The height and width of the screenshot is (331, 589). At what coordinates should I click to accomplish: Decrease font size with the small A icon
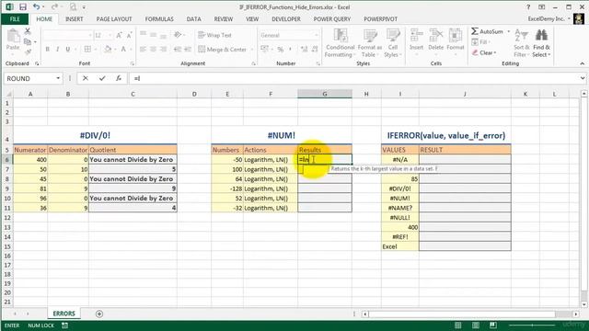[x=129, y=35]
